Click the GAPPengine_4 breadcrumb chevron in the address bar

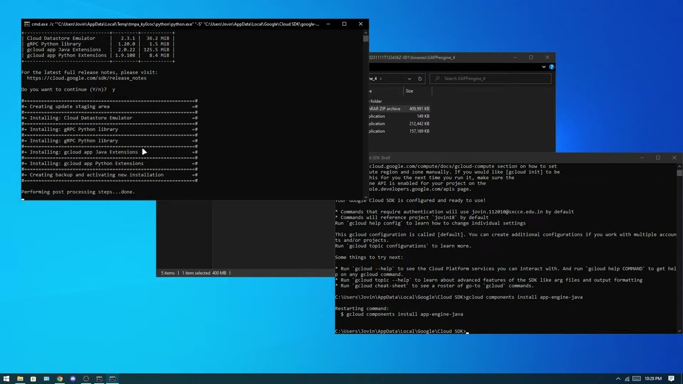(381, 78)
